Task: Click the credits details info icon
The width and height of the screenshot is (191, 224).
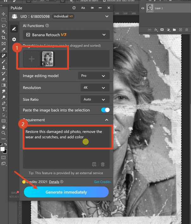Action: click(62, 182)
